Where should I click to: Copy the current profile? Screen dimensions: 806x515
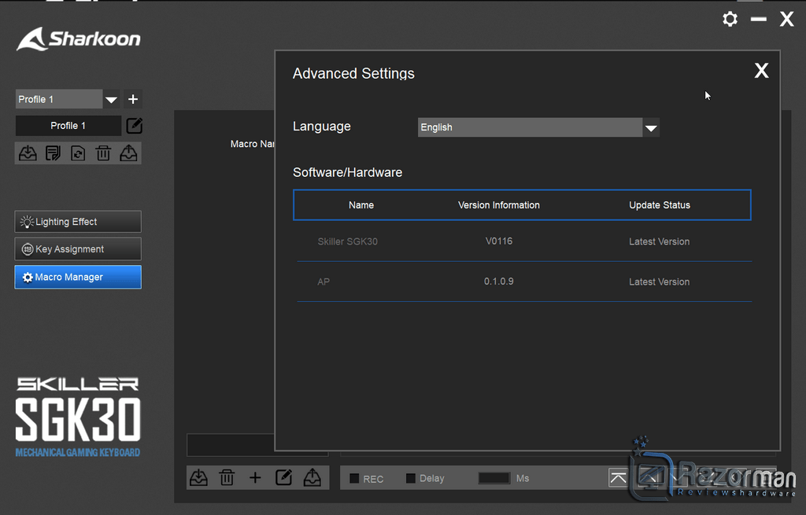53,153
